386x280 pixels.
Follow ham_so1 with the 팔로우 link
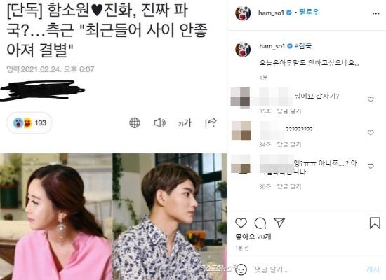pyautogui.click(x=309, y=12)
